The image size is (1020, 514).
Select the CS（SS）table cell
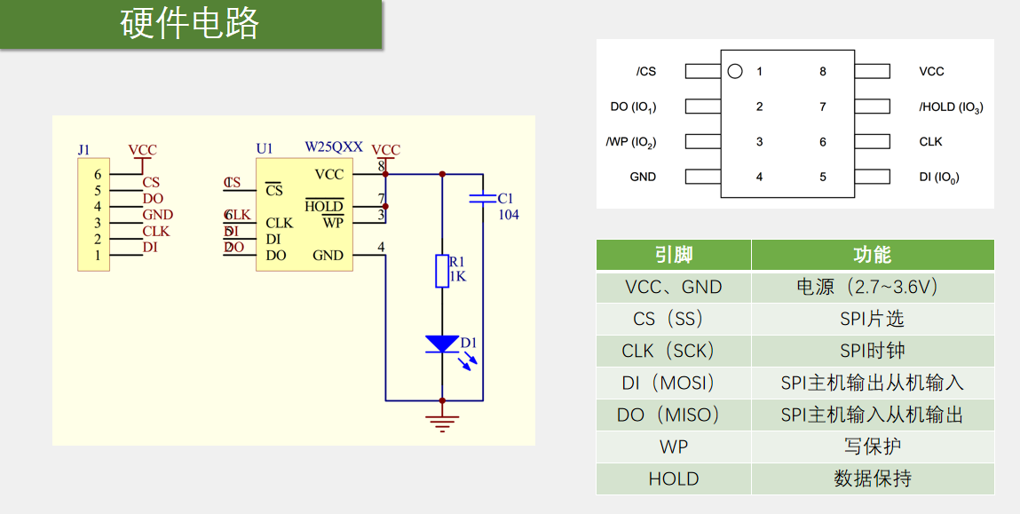[x=674, y=319]
